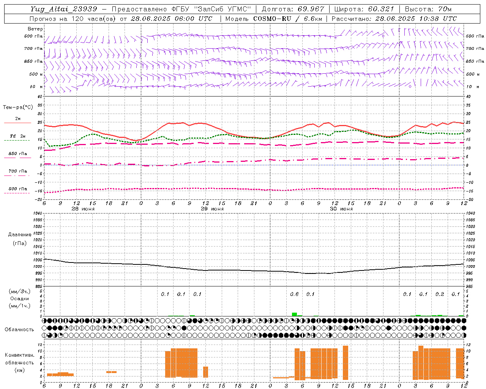Select the Рассчитано: 28.06.2025 10:38 UTC text

394,19
